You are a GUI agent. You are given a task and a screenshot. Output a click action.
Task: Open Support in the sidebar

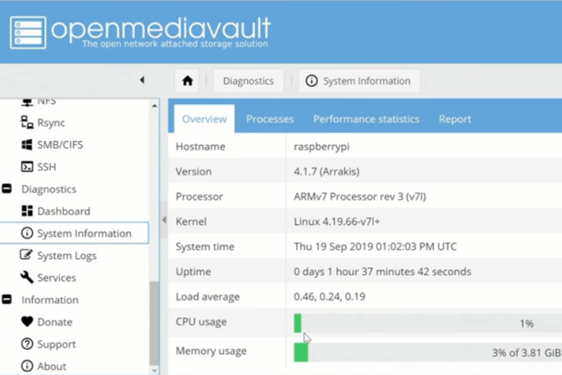pos(57,344)
